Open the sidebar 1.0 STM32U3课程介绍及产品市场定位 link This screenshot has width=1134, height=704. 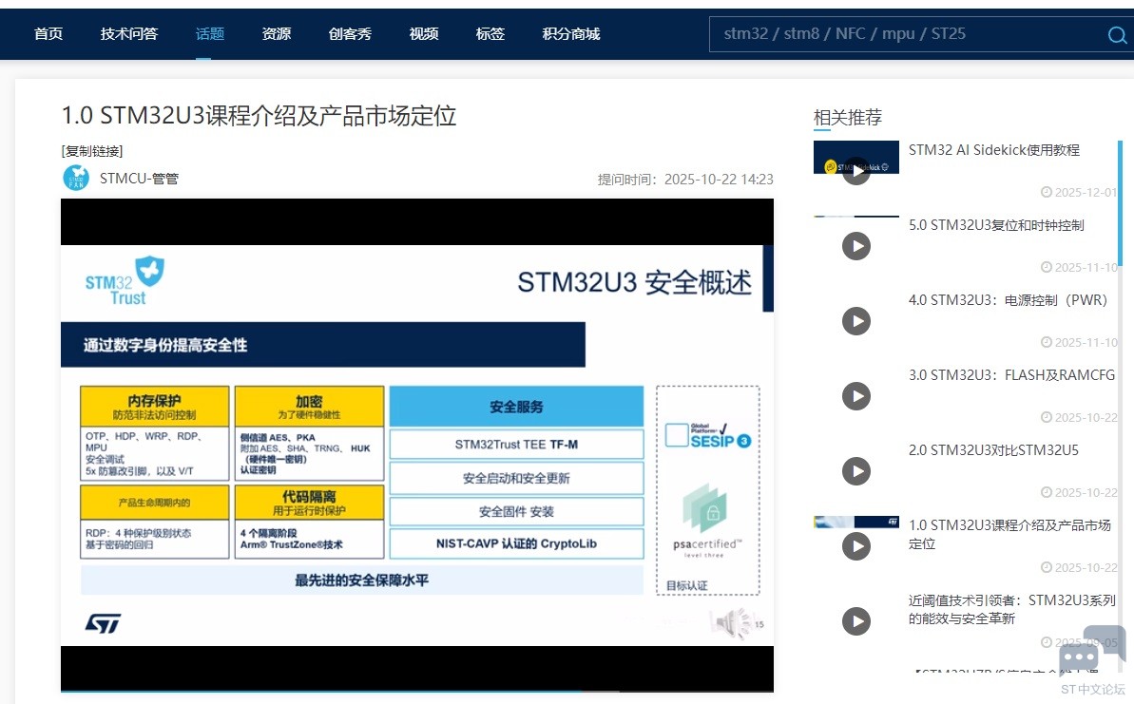coord(1009,534)
